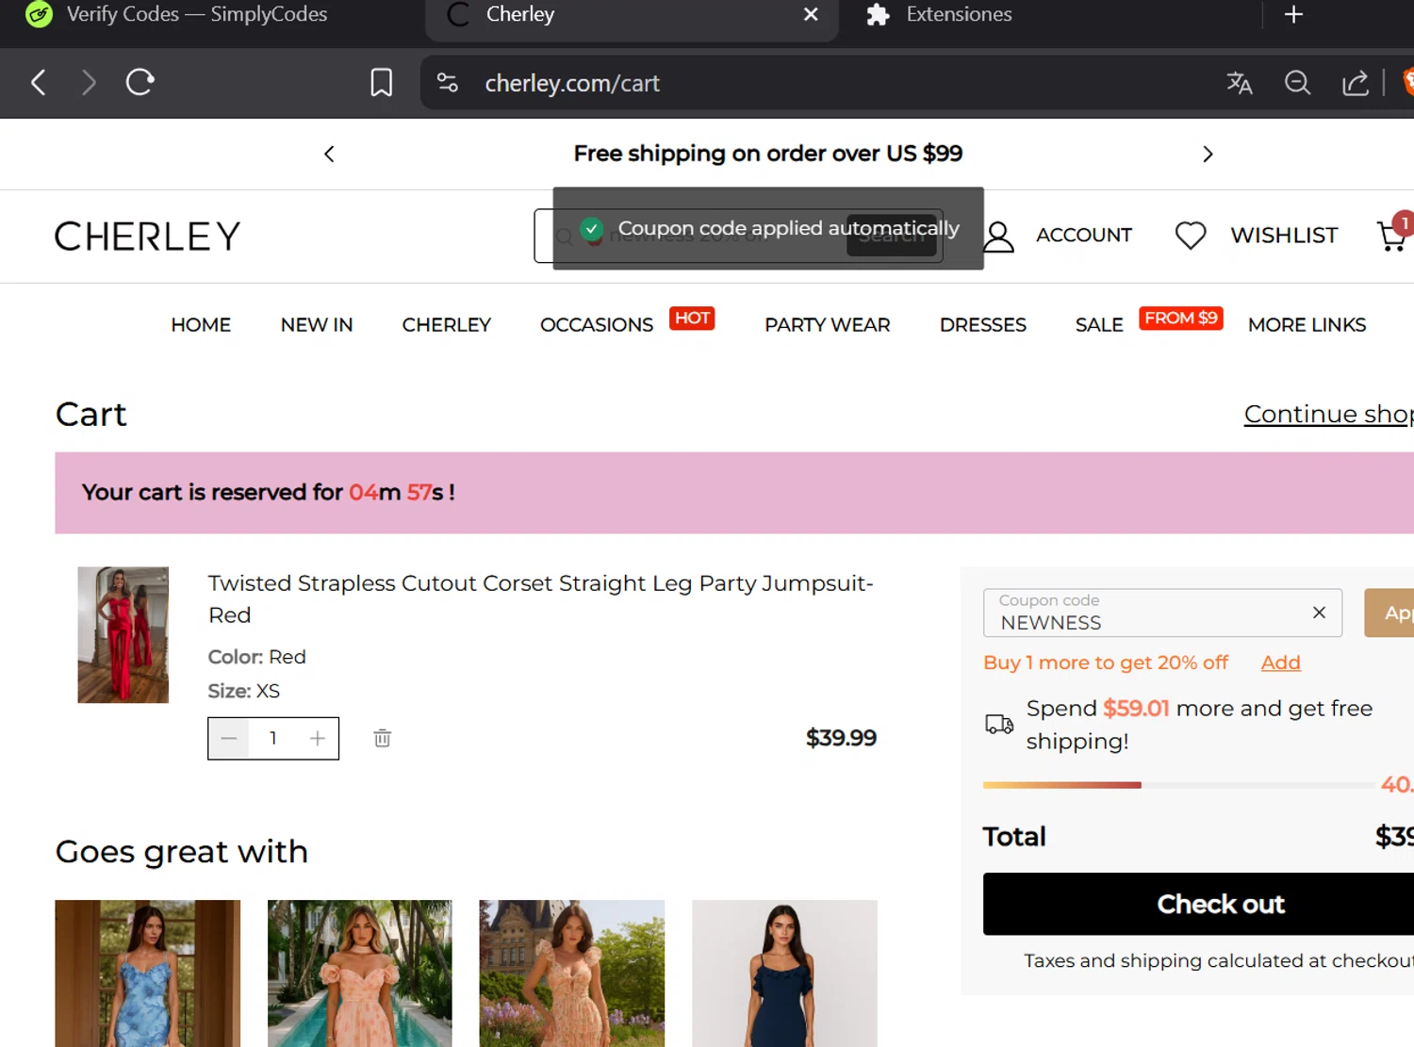
Task: Bookmark this page with the bookmark icon
Action: coord(382,83)
